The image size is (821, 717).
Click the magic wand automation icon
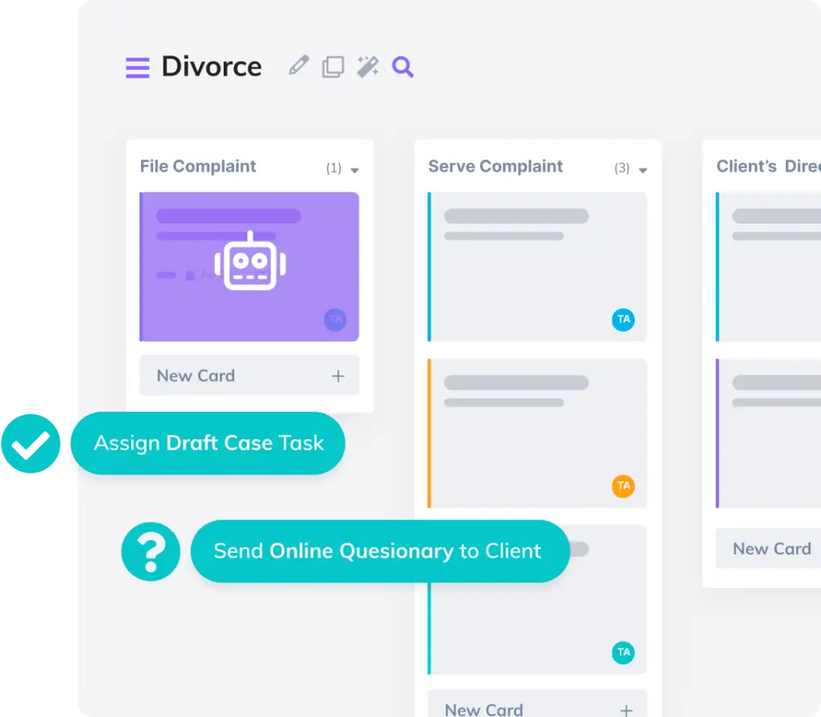click(367, 67)
